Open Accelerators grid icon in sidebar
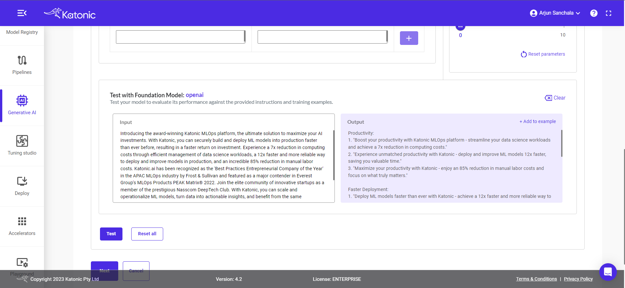This screenshot has width=625, height=288. [22, 222]
